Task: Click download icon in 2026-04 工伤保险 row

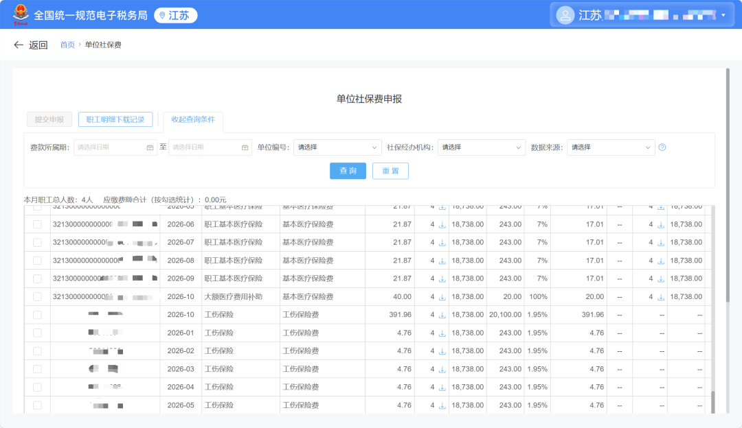Action: [x=442, y=388]
